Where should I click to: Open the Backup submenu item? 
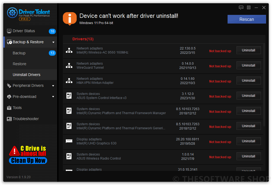30,53
